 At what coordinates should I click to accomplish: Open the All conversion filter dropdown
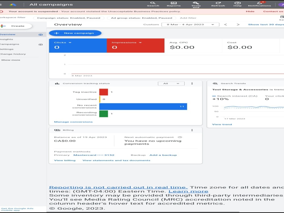171,83
